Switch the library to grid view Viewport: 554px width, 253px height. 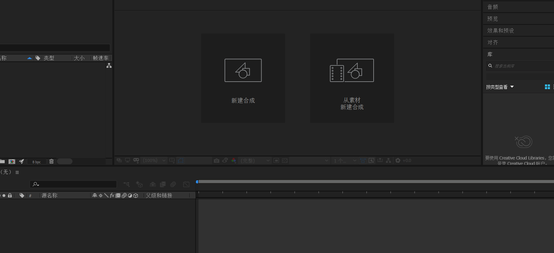click(547, 87)
